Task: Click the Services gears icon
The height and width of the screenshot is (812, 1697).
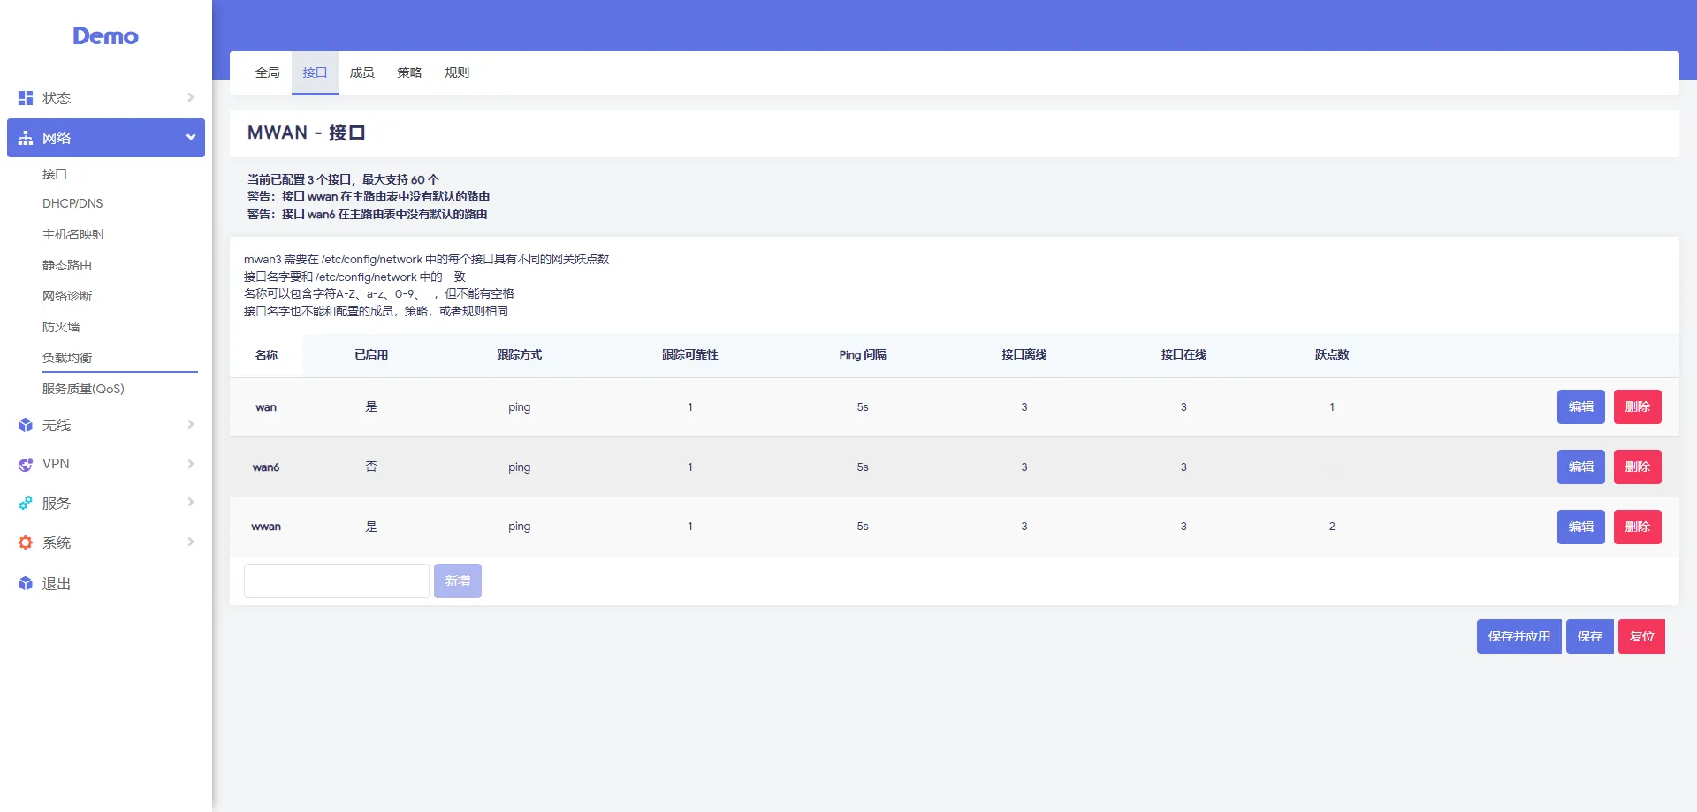Action: pos(26,504)
